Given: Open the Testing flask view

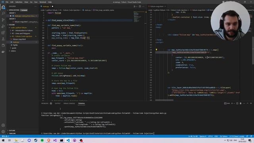Looking at the screenshot, I should click(x=3, y=39).
